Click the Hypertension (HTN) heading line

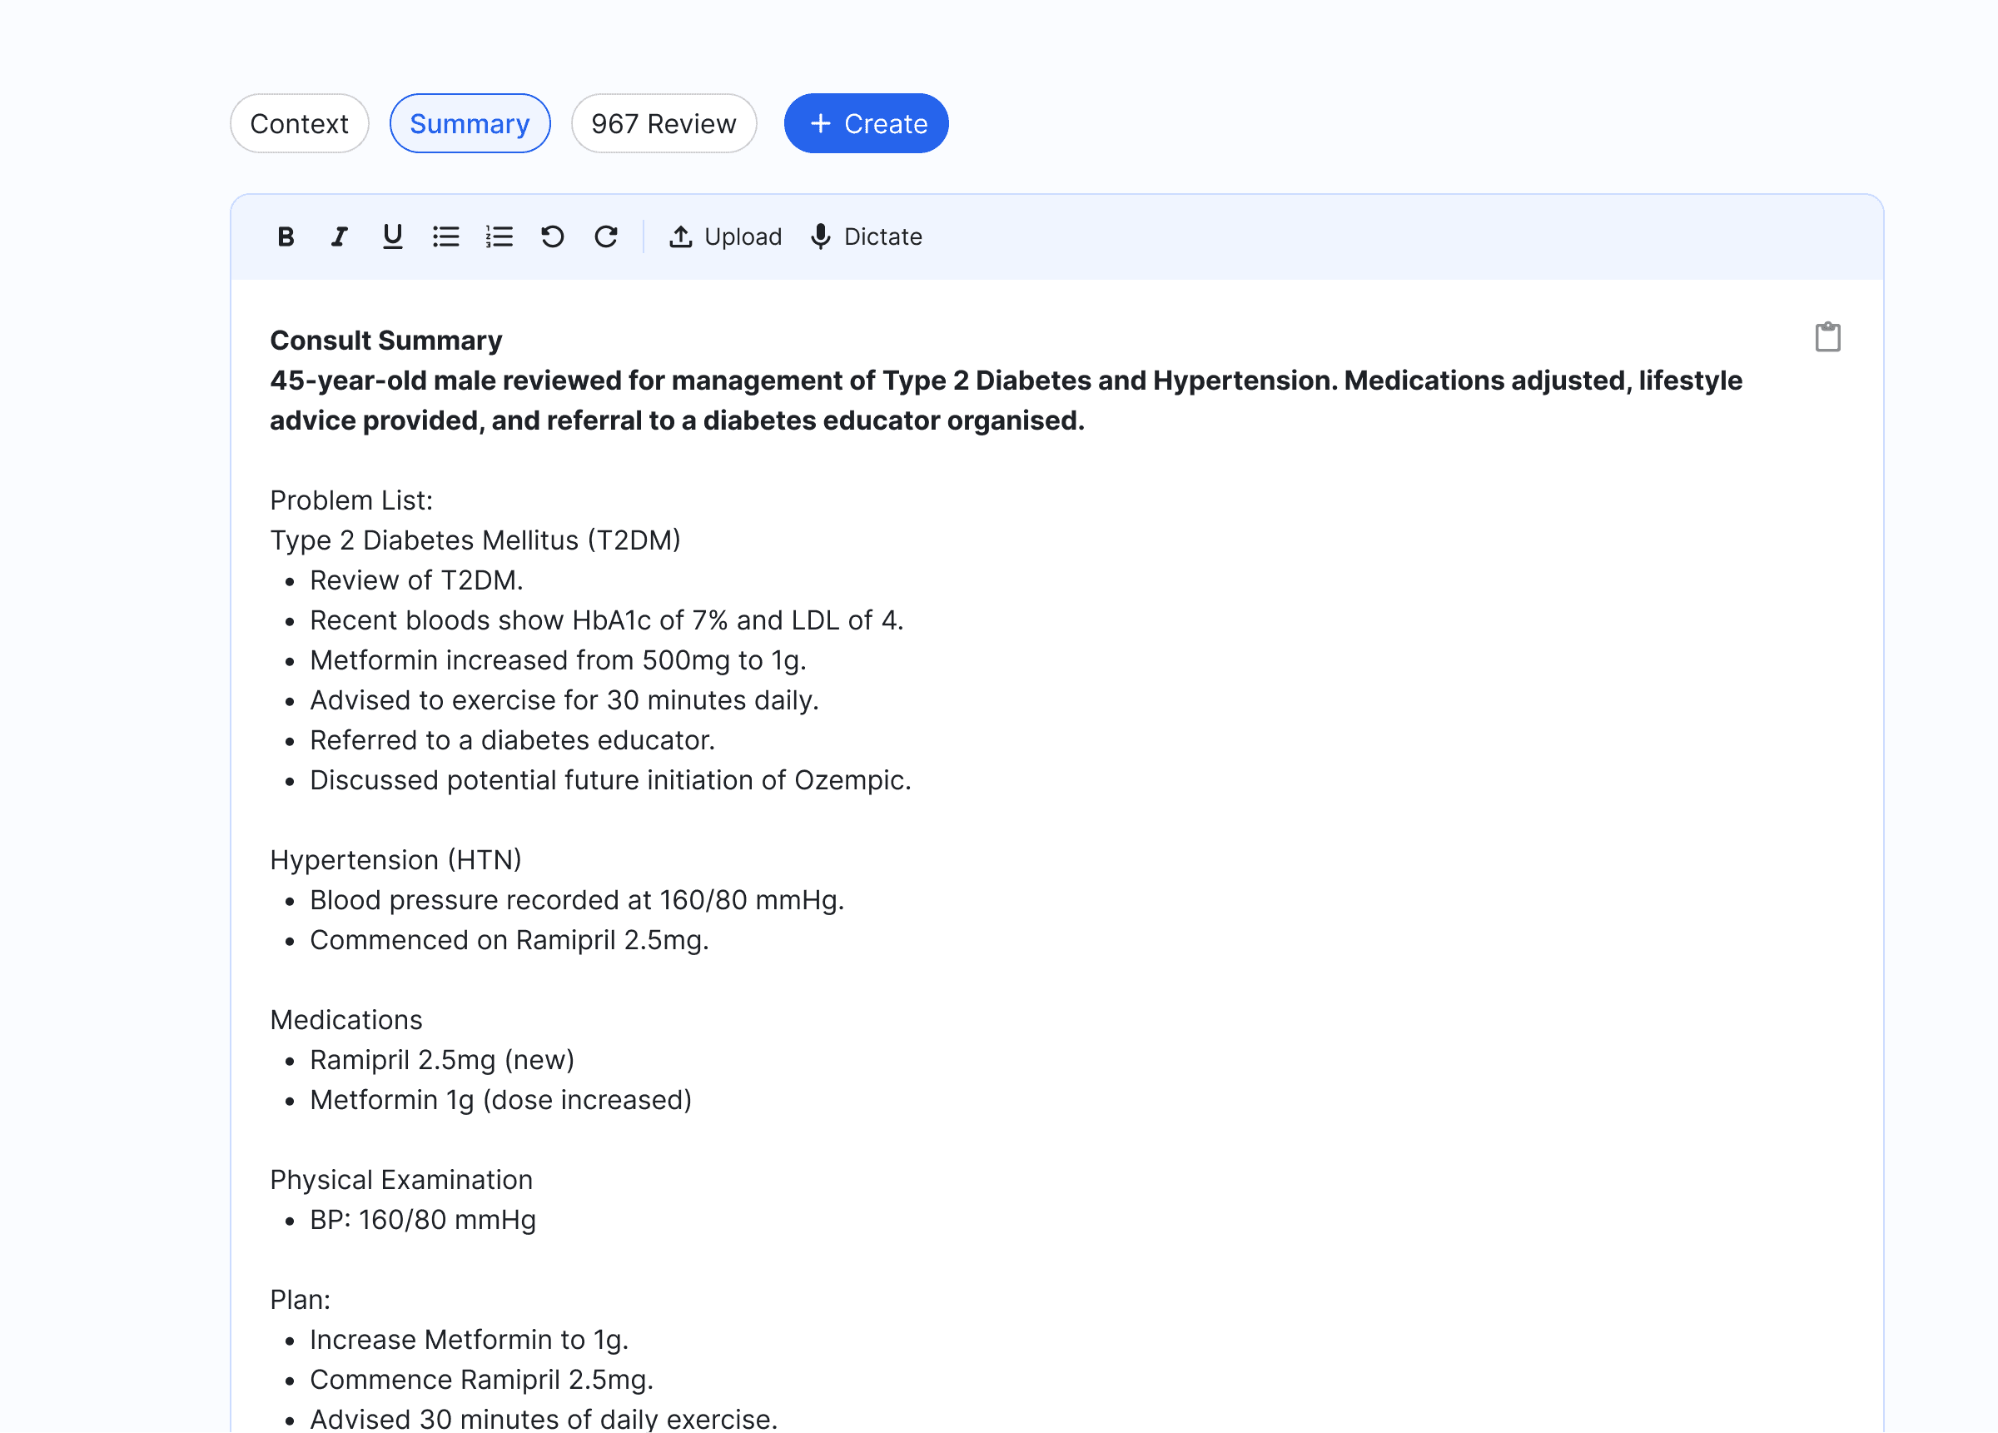click(395, 859)
